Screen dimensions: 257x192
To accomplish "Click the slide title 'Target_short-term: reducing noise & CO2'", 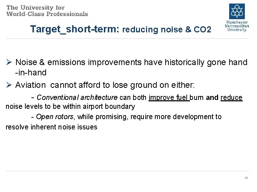I will click(x=121, y=29).
